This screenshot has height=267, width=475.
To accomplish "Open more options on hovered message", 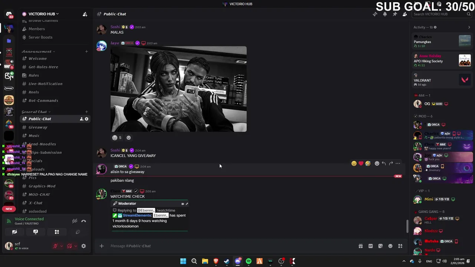I will (x=398, y=164).
